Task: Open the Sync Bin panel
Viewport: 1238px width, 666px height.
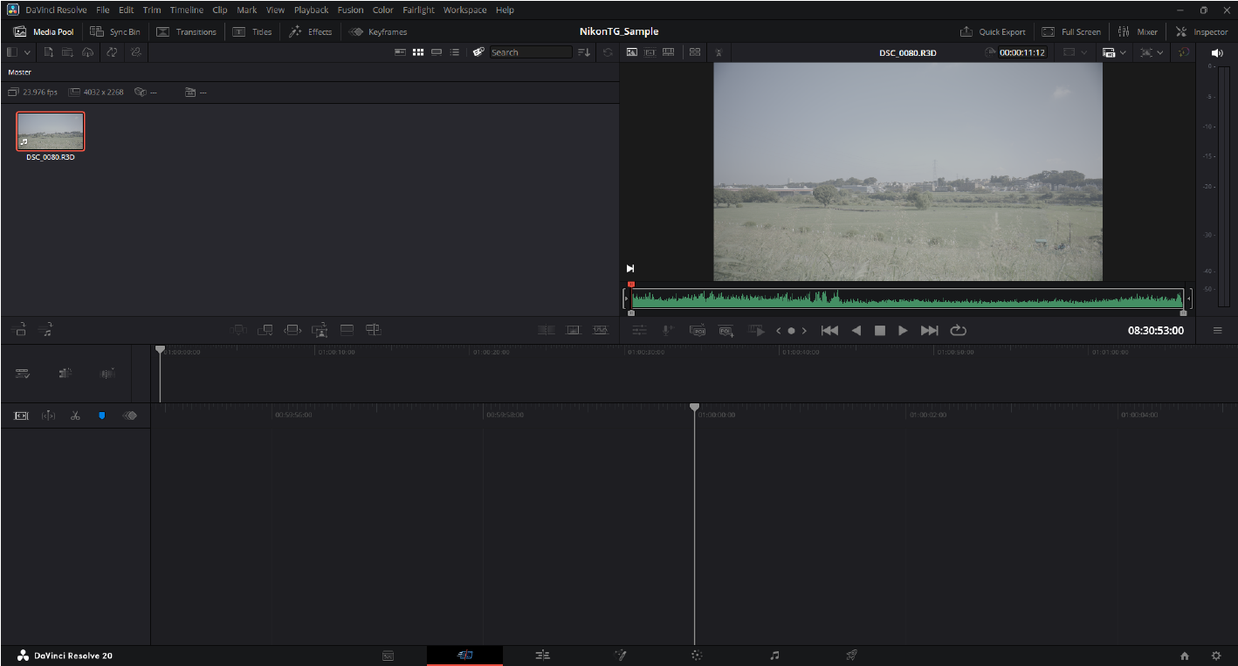Action: (115, 31)
